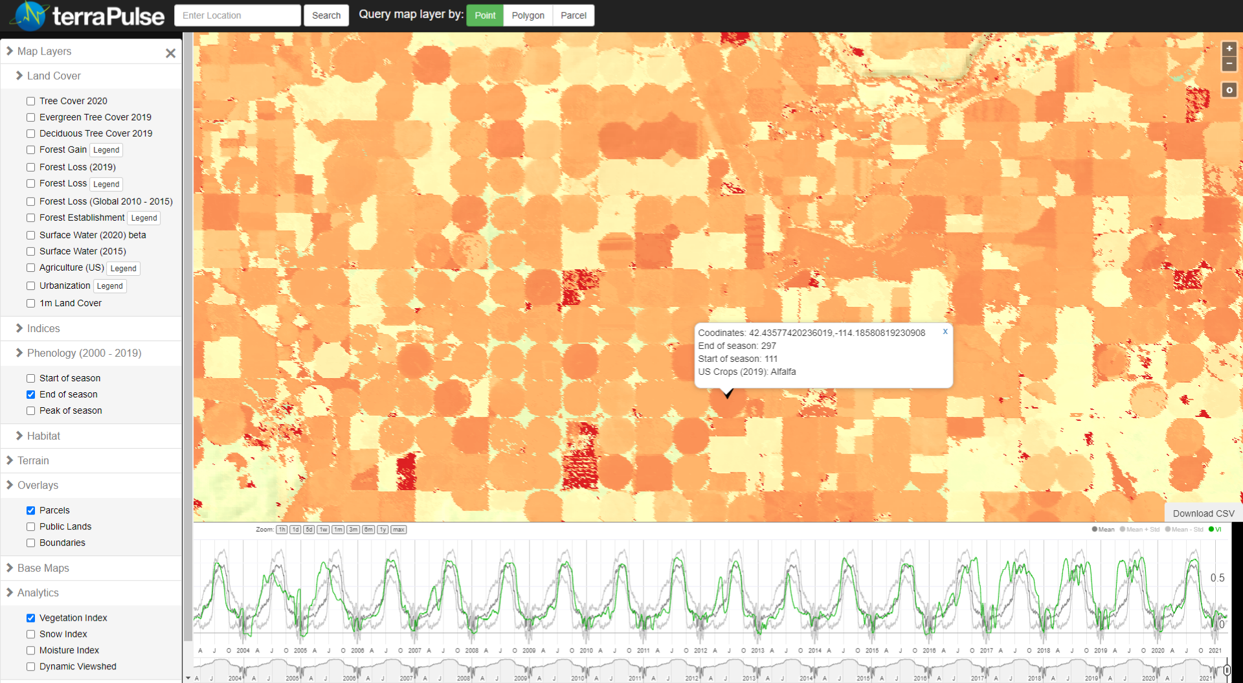Enable Dynamic Viewshed checkbox
The height and width of the screenshot is (683, 1243).
tap(30, 666)
